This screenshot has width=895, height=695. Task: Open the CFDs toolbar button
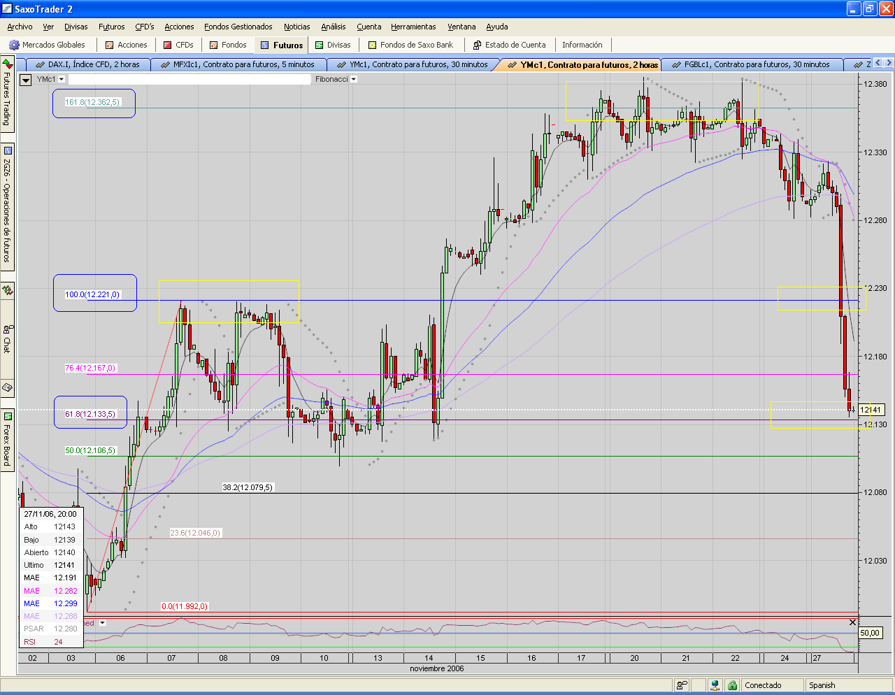(178, 45)
